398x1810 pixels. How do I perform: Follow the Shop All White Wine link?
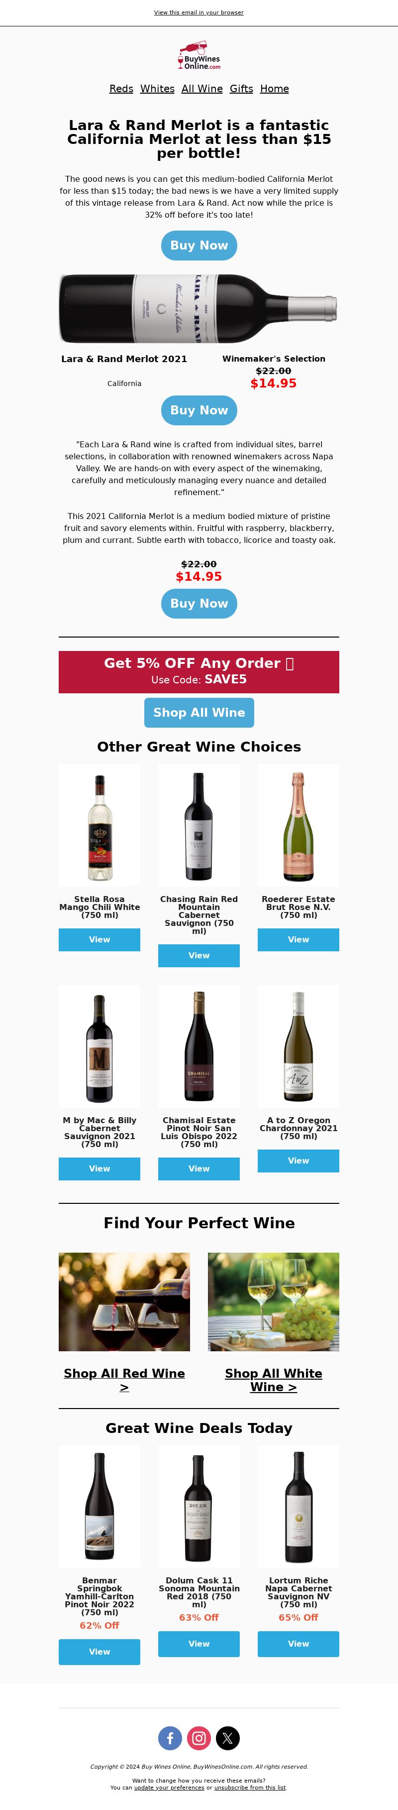pyautogui.click(x=273, y=1380)
